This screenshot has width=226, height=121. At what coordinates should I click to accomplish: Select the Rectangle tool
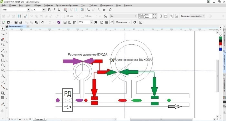[3, 60]
